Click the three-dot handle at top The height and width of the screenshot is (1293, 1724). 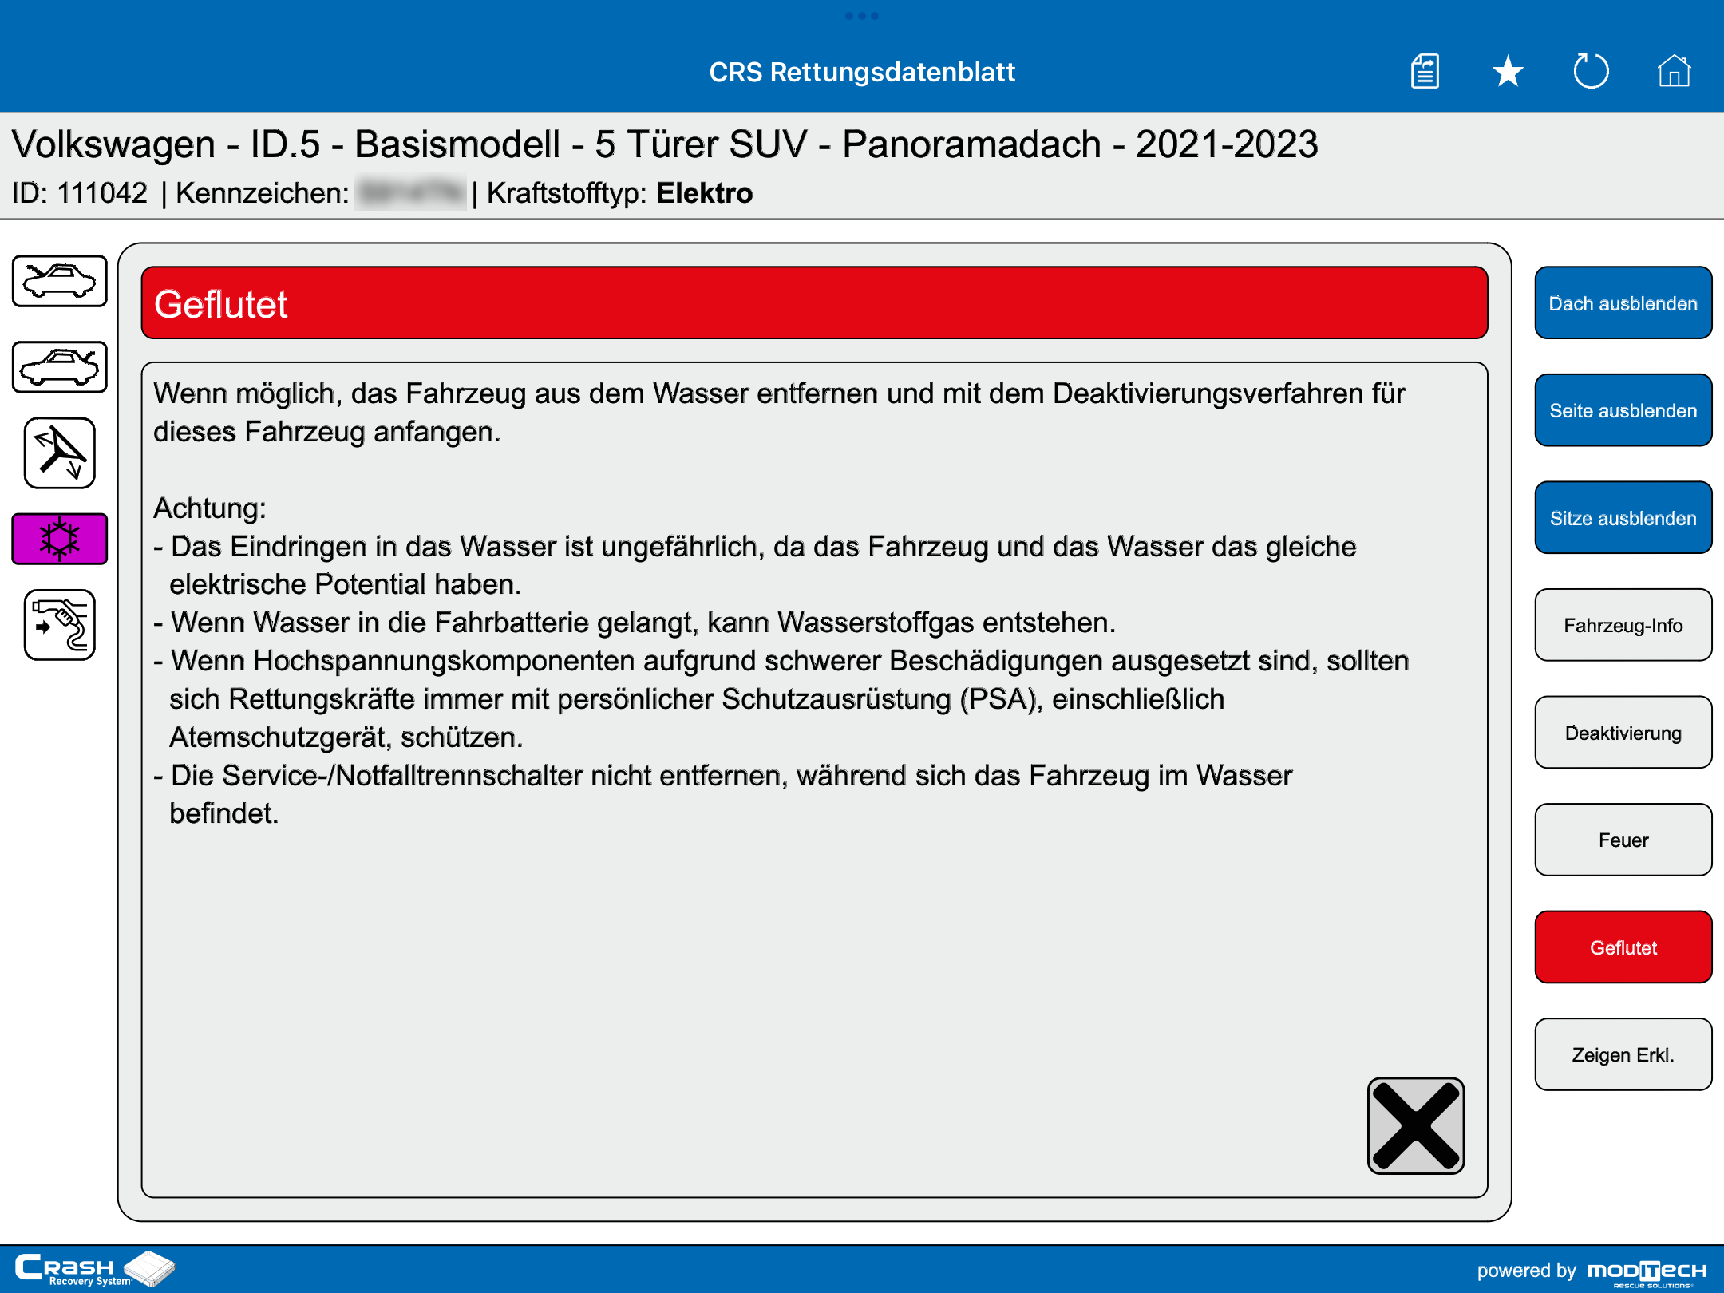click(862, 16)
